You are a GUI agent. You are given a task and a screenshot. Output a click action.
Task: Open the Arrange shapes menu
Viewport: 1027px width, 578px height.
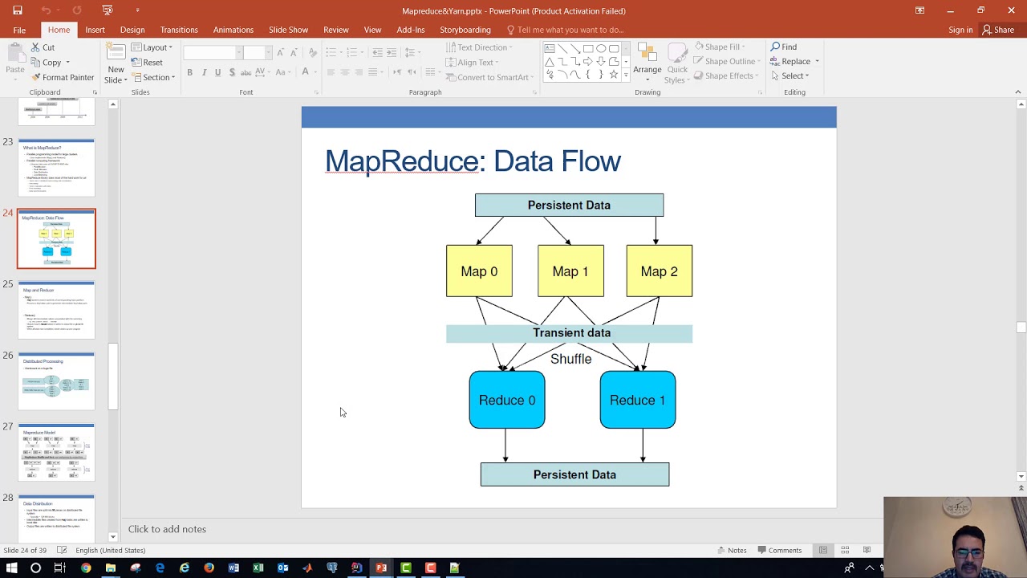pyautogui.click(x=647, y=63)
